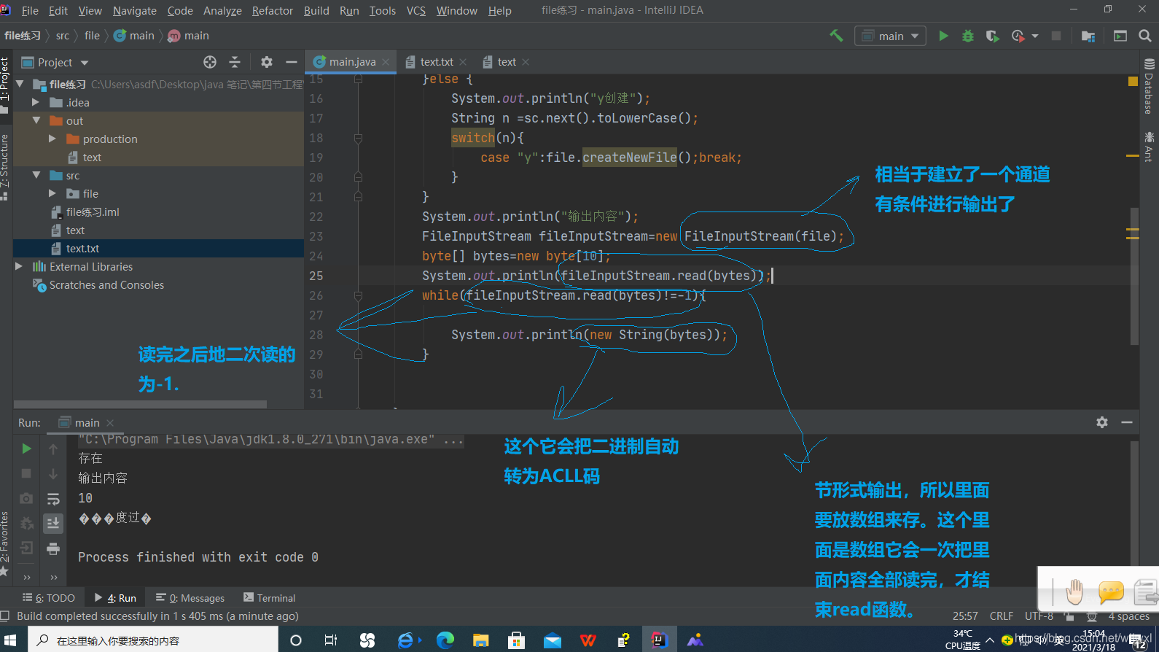The width and height of the screenshot is (1159, 652).
Task: Click the Build project hammer icon
Action: 836,36
